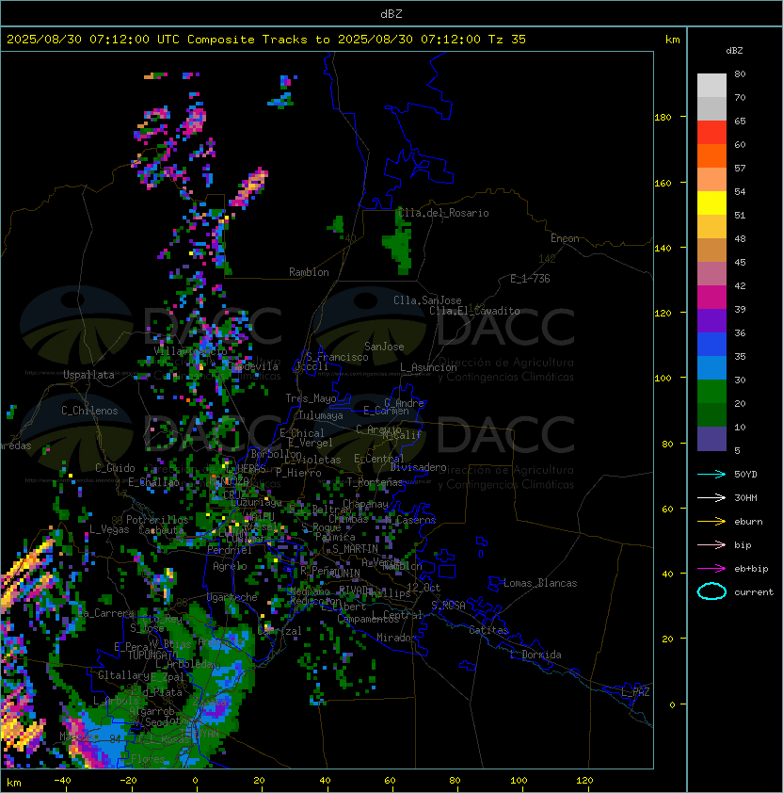
Task: Select the purple 36-39 dBZ swatch
Action: pyautogui.click(x=711, y=320)
